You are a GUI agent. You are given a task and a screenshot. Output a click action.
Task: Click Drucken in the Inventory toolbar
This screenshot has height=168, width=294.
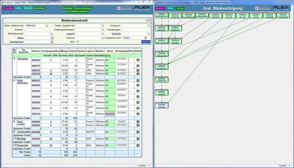29,8
